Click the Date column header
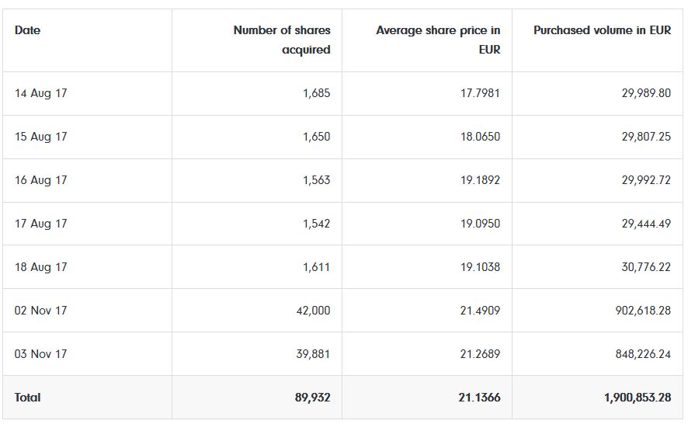This screenshot has height=424, width=688. click(28, 30)
